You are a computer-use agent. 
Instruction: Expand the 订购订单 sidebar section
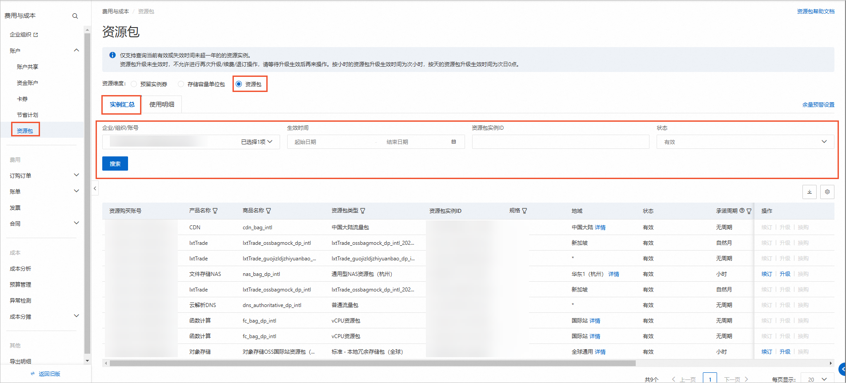coord(76,175)
